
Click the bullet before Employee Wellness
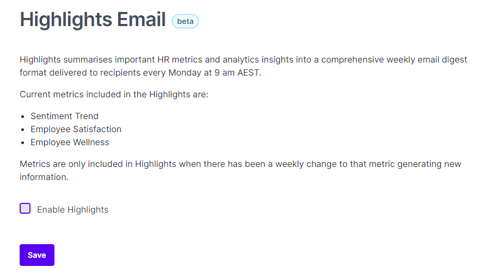tap(22, 143)
